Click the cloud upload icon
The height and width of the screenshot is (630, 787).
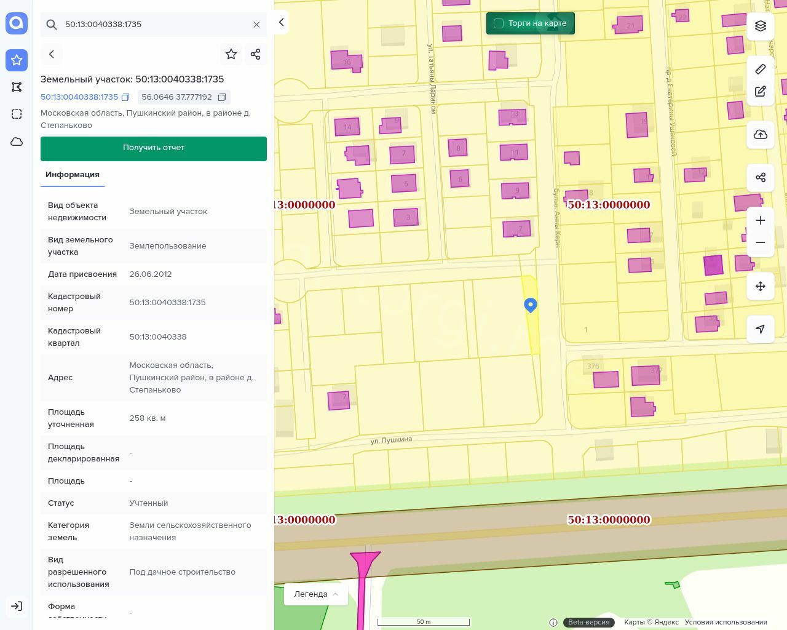[x=761, y=135]
